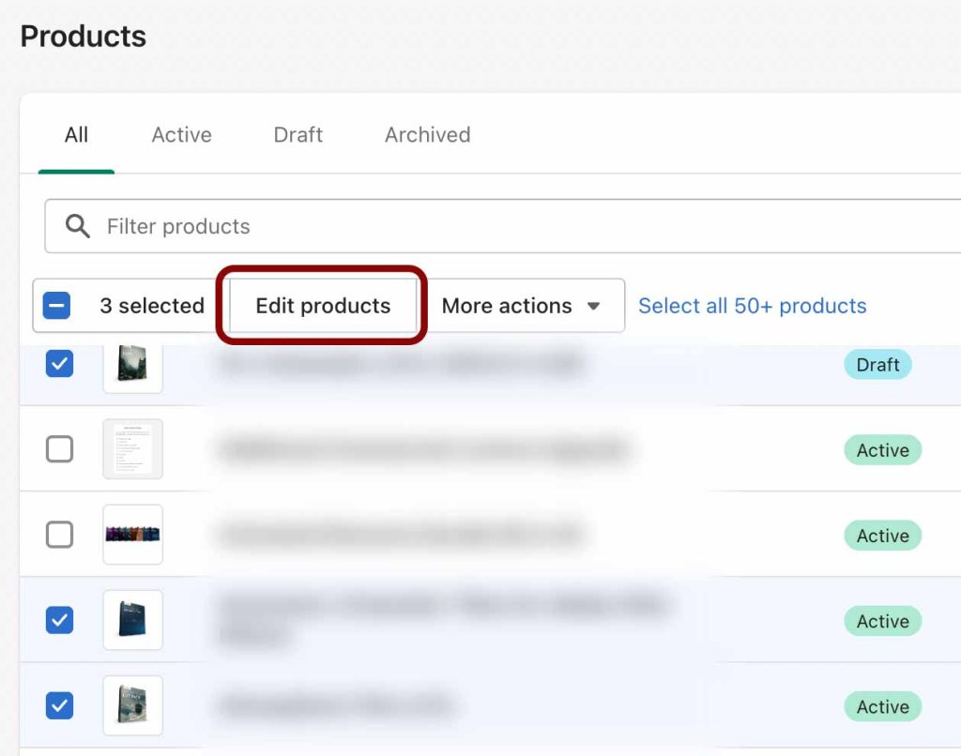
Task: Check the second product's empty checkbox
Action: click(59, 449)
